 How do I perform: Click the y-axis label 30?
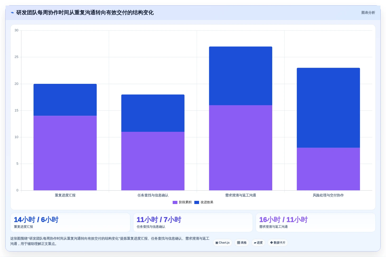click(x=16, y=30)
